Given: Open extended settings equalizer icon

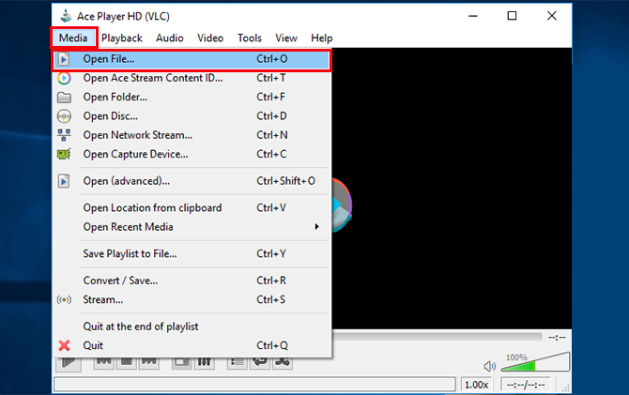Looking at the screenshot, I should [205, 361].
